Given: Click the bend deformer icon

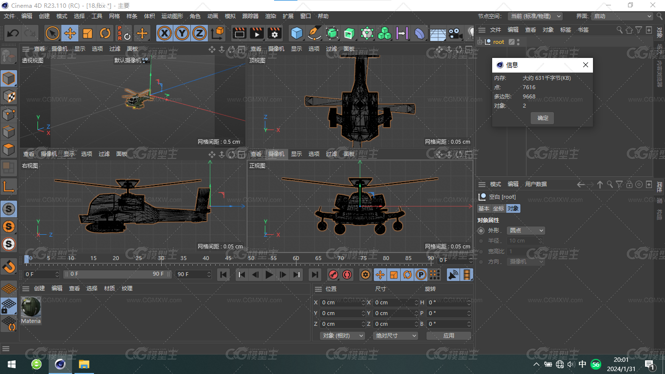Looking at the screenshot, I should (x=420, y=33).
